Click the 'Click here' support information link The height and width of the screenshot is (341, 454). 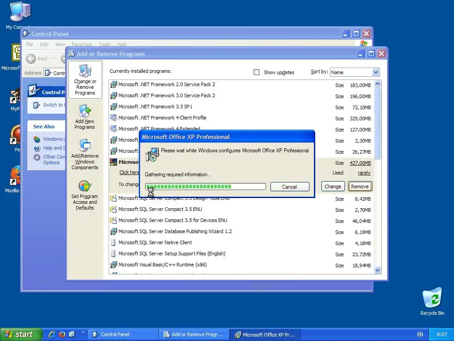click(x=129, y=172)
